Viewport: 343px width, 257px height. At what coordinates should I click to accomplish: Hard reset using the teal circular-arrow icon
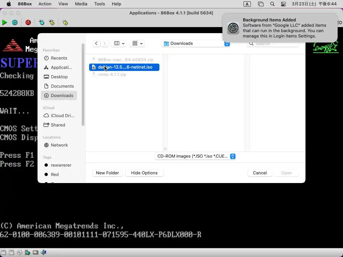(15, 22)
